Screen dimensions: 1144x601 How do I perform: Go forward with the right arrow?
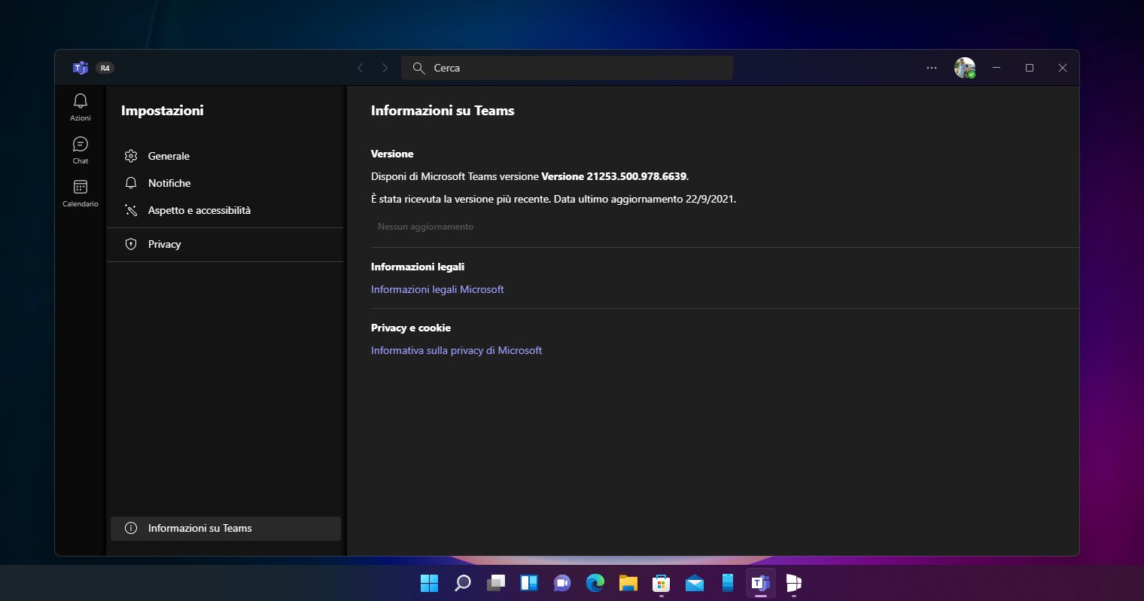(385, 68)
